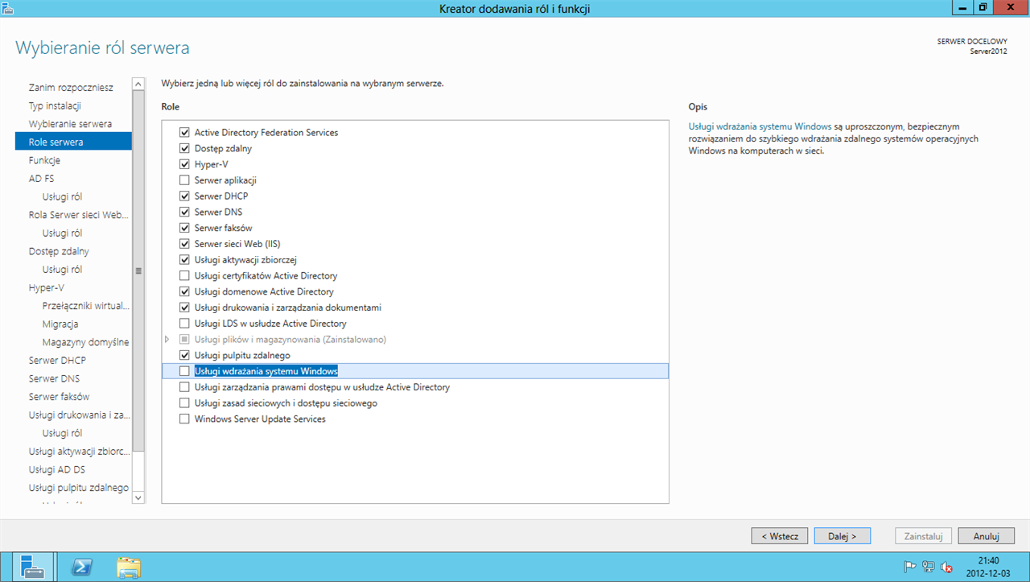Screen dimensions: 1030x582
Task: Click the Action Center flag icon
Action: coord(910,567)
